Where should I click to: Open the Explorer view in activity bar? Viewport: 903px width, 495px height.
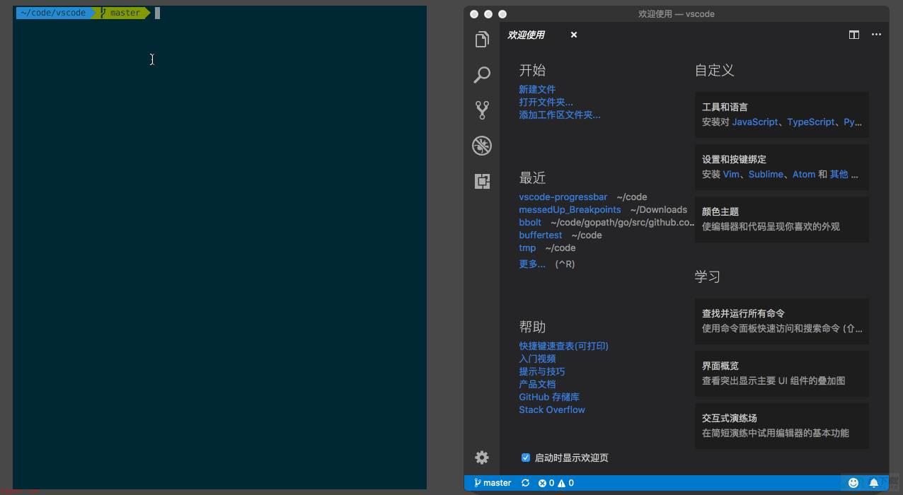482,40
